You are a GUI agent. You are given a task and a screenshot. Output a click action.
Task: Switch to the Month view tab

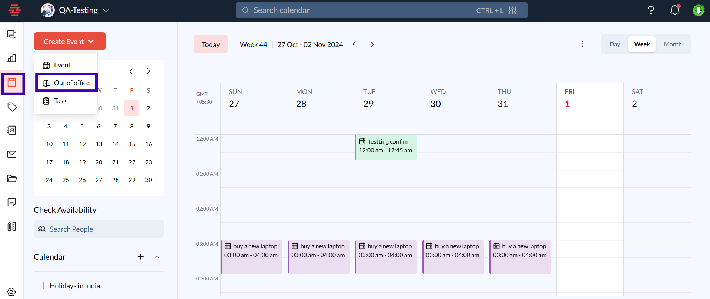tap(672, 44)
